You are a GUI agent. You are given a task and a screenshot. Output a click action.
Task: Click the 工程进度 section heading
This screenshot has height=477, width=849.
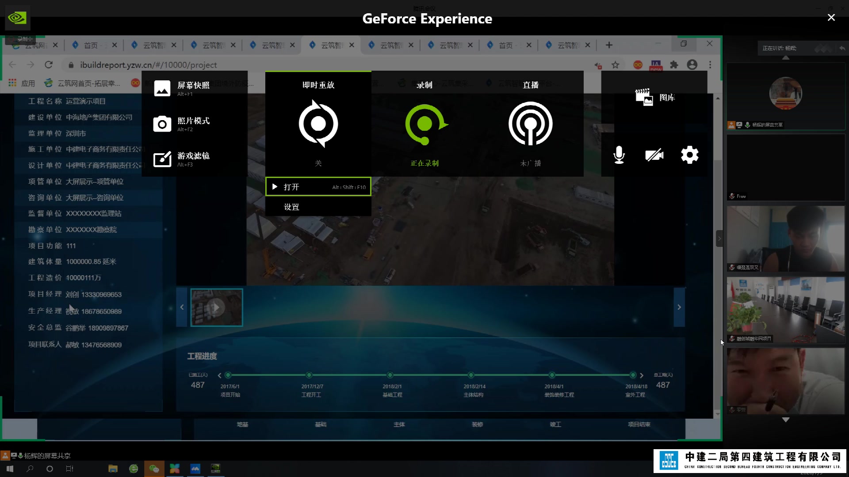[x=202, y=356]
